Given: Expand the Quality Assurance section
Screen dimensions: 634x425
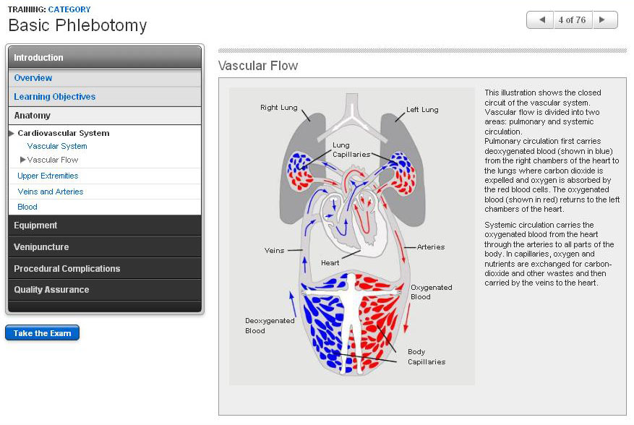Looking at the screenshot, I should coord(51,290).
